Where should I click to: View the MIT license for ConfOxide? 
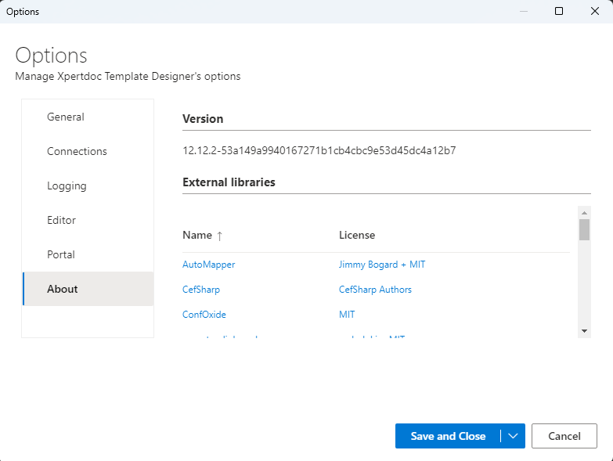[x=347, y=315]
